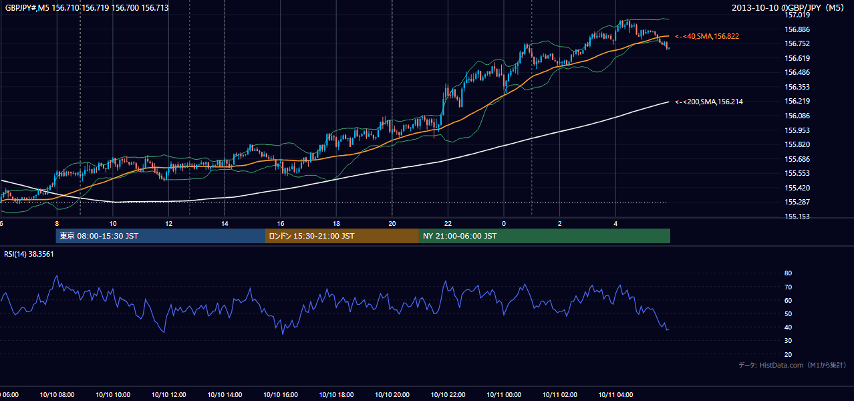Click price axis label 156.486

[x=797, y=72]
